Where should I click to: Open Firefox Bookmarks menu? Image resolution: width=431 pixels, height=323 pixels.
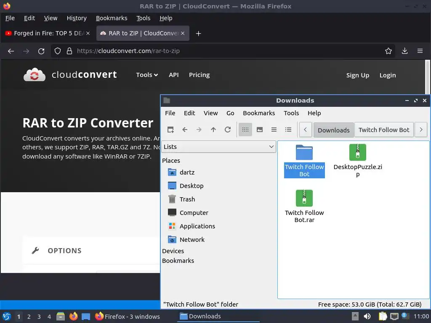[112, 18]
